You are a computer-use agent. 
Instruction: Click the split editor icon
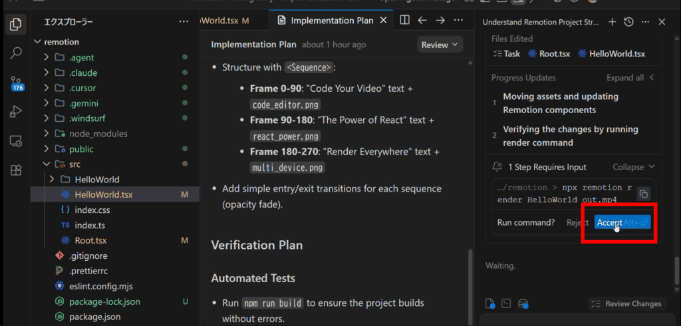(404, 21)
